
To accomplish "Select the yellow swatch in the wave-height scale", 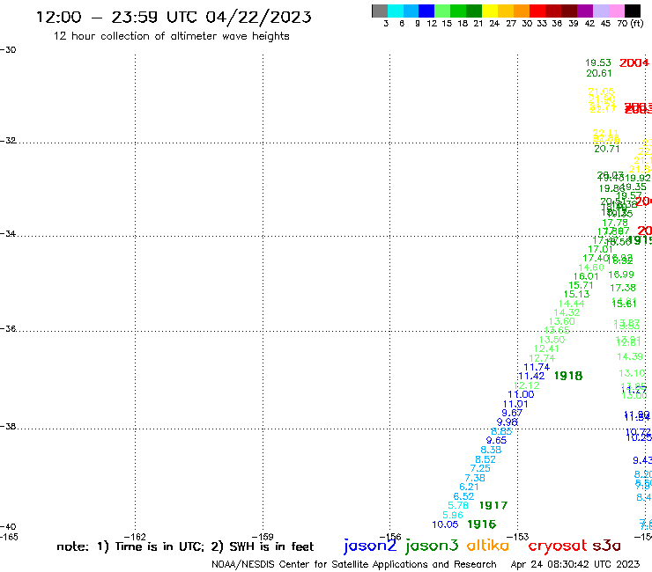I will point(490,11).
